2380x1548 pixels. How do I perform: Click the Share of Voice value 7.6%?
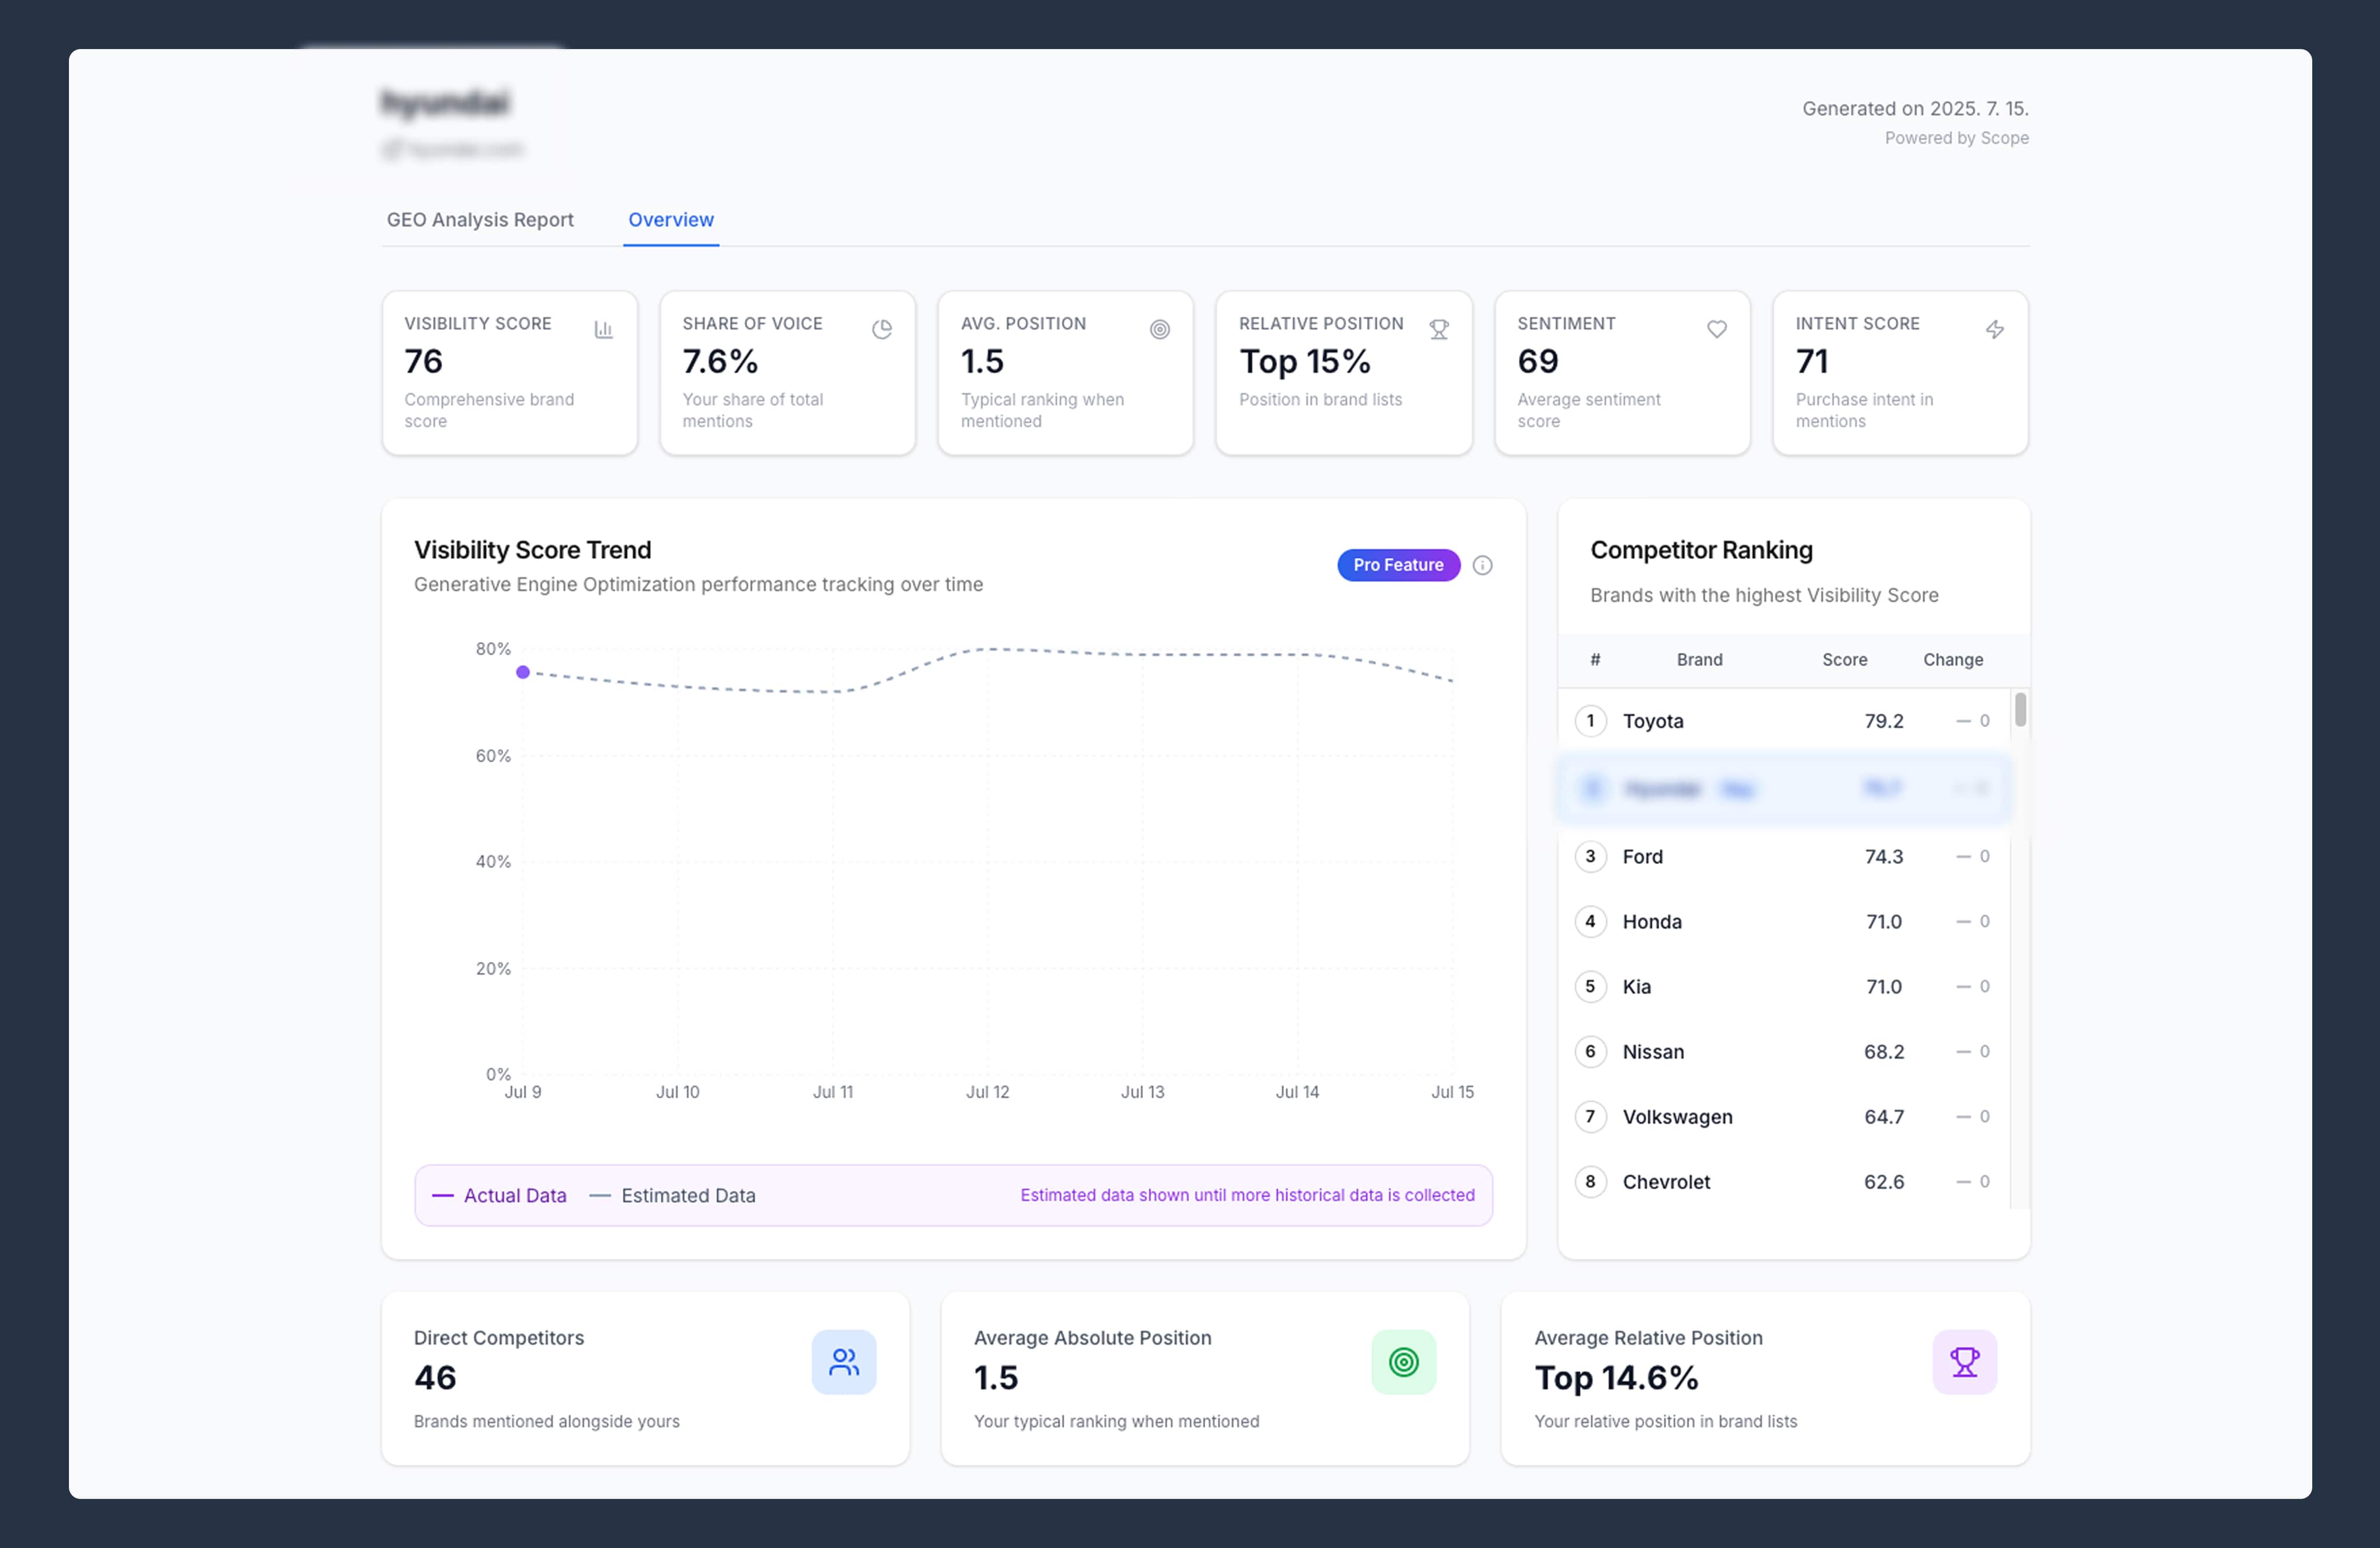(x=720, y=361)
